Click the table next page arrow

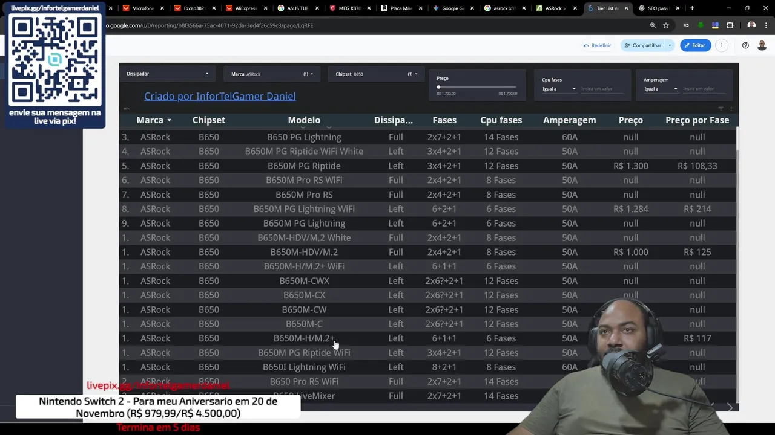[x=730, y=408]
